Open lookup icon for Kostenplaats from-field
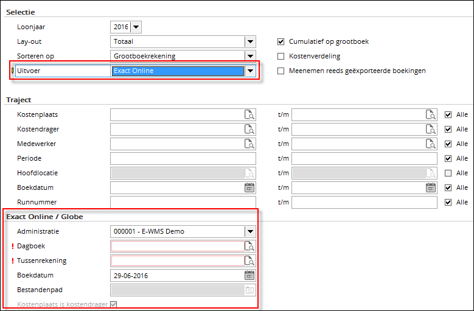474x311 pixels. [249, 114]
